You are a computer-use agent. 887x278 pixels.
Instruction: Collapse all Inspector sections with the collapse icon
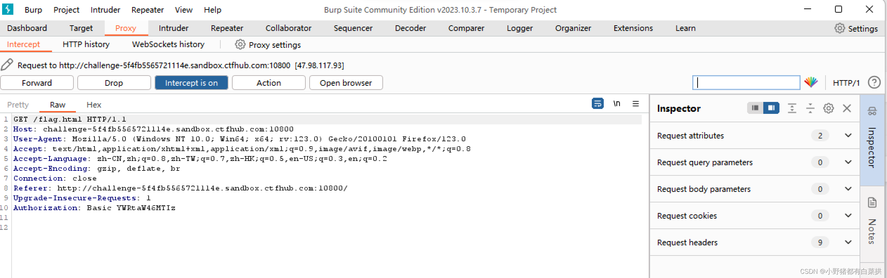(x=792, y=108)
